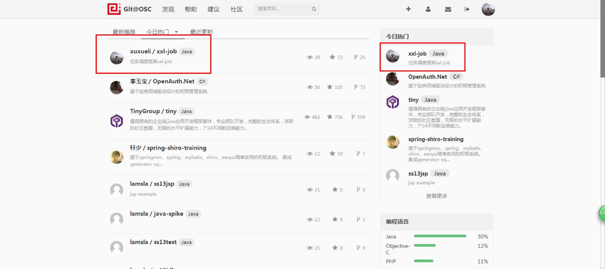Image resolution: width=605 pixels, height=269 pixels.
Task: Open the envelope messages icon
Action: point(448,9)
